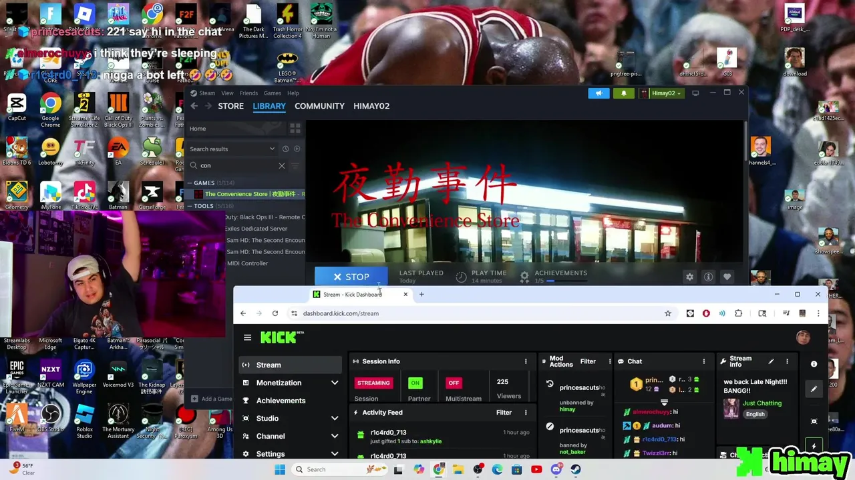This screenshot has width=855, height=480.
Task: Click the STREAMING session status badge
Action: pos(373,383)
